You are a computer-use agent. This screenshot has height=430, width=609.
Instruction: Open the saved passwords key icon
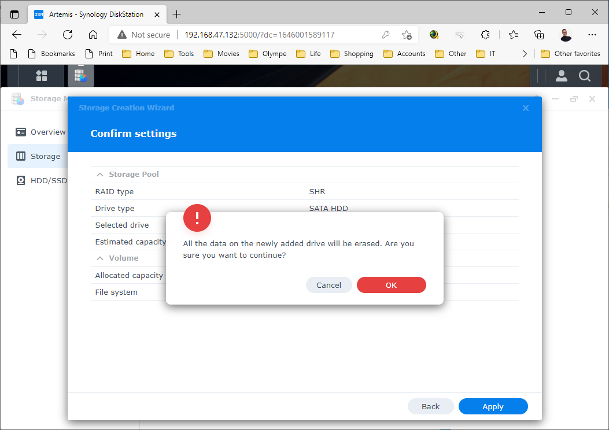point(385,35)
